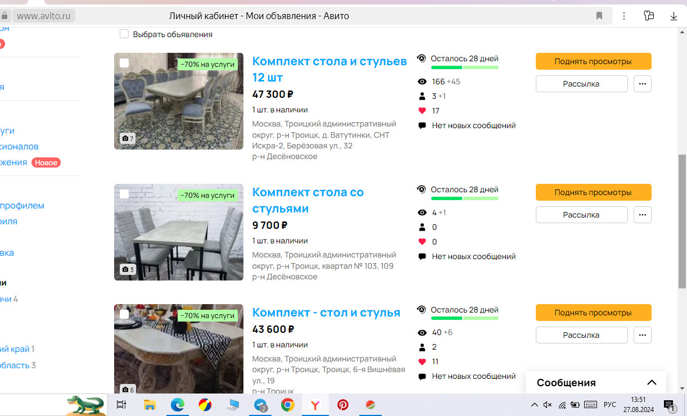This screenshot has height=416, width=687.
Task: Expand the 'Сообщения' panel chevron
Action: [652, 383]
